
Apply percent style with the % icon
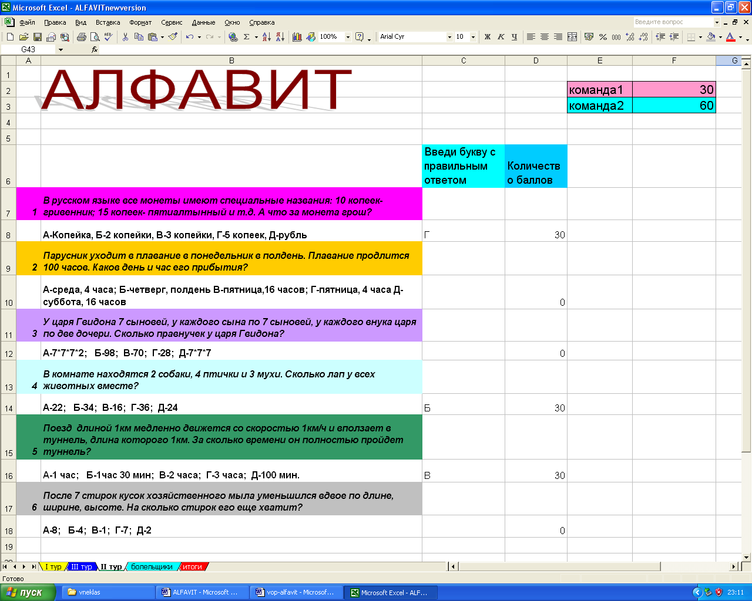603,37
